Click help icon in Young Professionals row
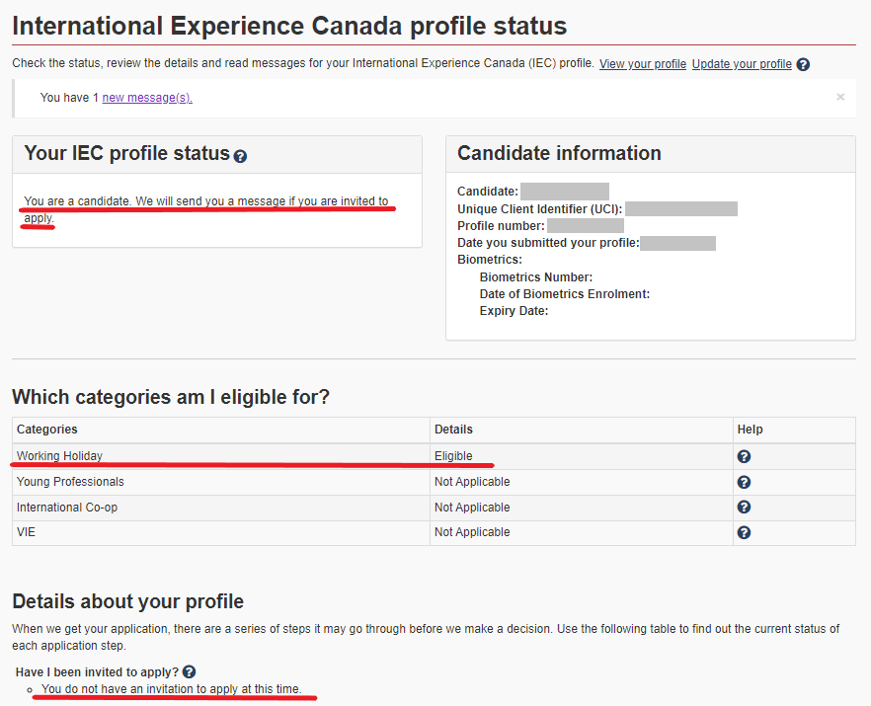The height and width of the screenshot is (706, 871). tap(744, 482)
